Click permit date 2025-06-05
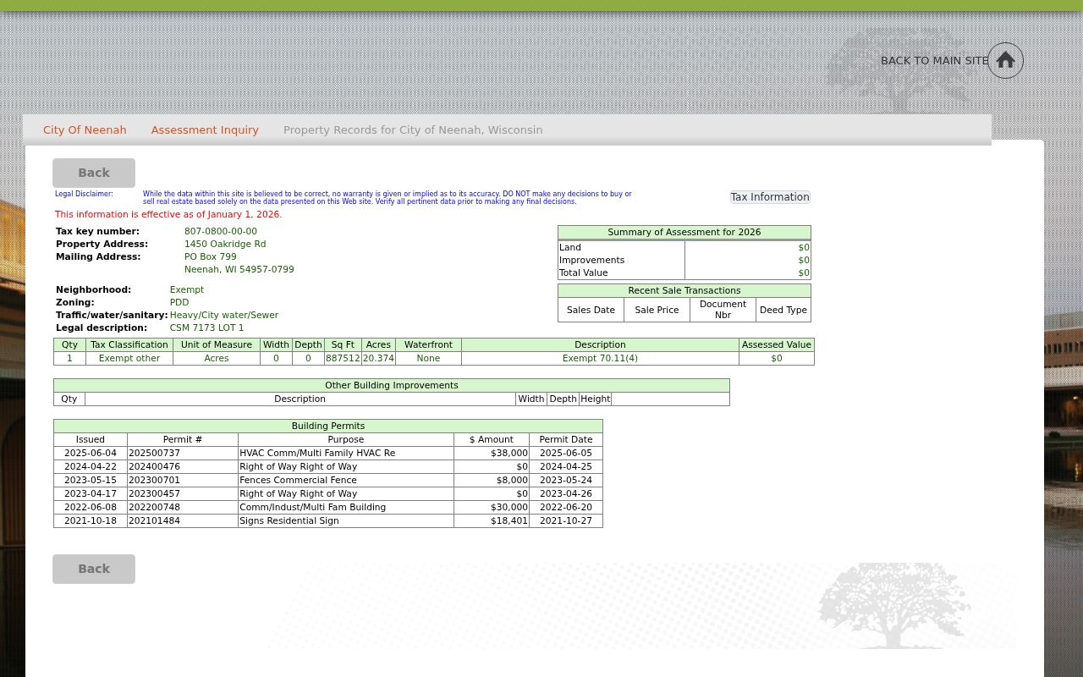This screenshot has width=1083, height=677. (566, 453)
